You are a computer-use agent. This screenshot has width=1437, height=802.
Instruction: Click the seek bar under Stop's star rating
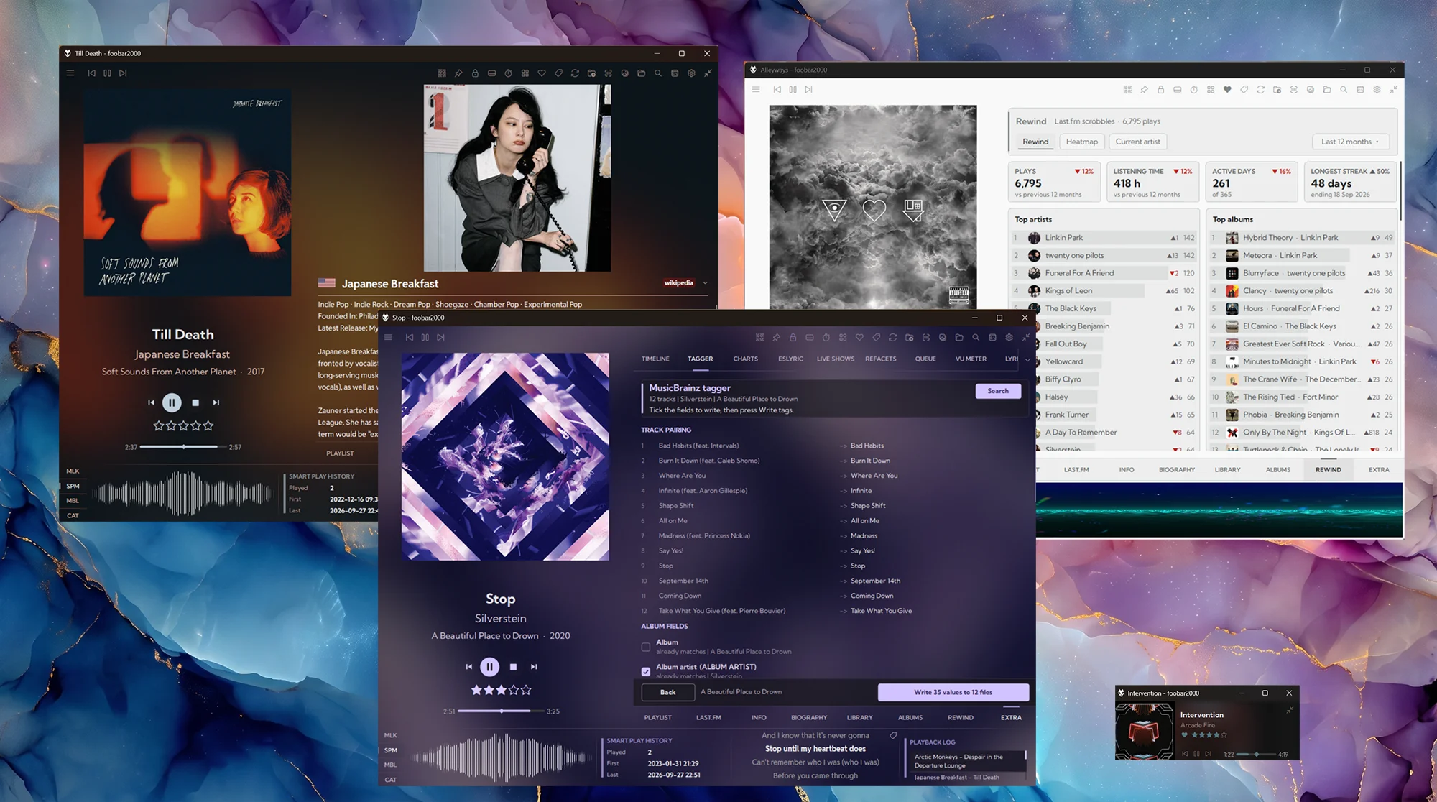[501, 711]
